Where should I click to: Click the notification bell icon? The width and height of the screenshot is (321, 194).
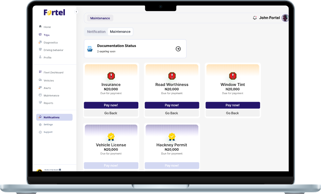(x=255, y=18)
